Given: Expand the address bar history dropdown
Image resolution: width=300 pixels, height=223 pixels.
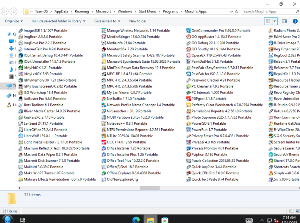Looking at the screenshot, I should (232, 12).
